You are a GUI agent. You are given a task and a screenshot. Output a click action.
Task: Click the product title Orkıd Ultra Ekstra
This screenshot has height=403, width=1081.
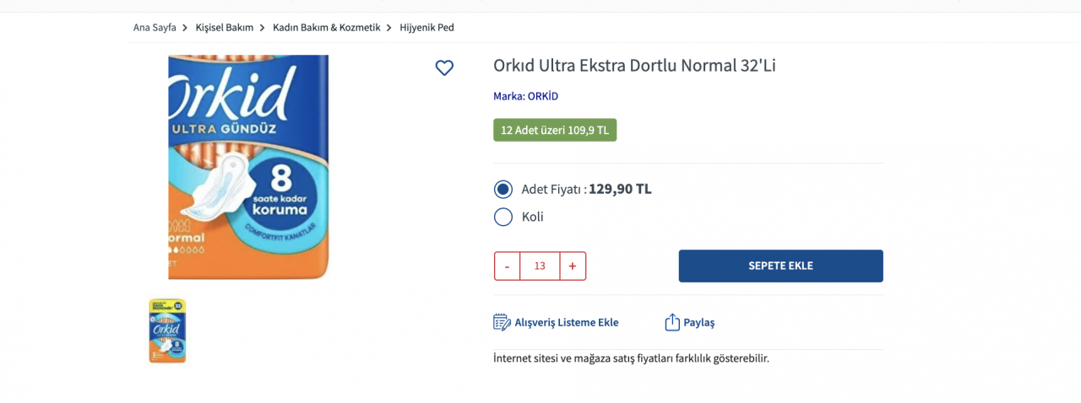(x=634, y=66)
